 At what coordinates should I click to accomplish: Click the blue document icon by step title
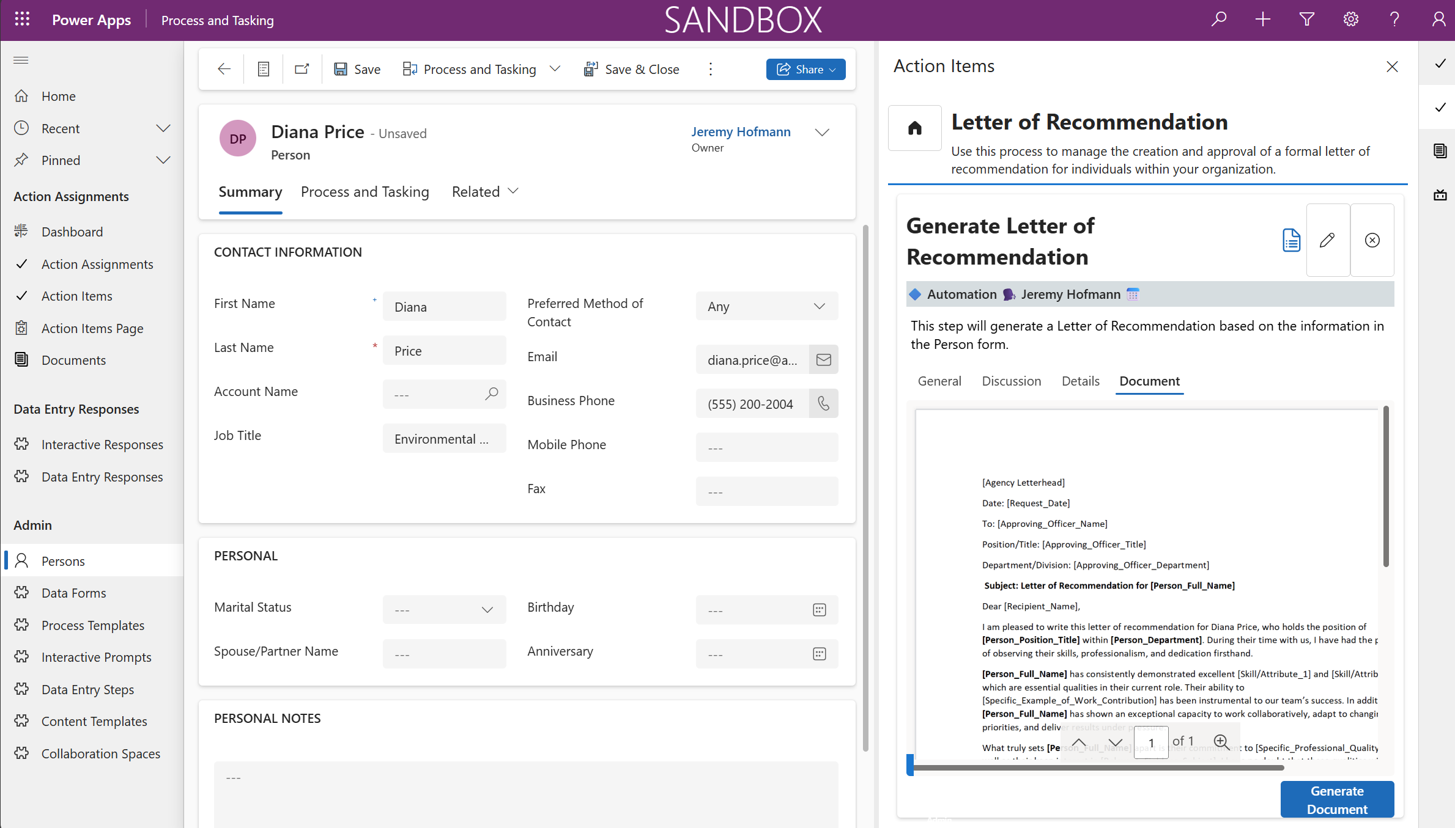click(1291, 240)
